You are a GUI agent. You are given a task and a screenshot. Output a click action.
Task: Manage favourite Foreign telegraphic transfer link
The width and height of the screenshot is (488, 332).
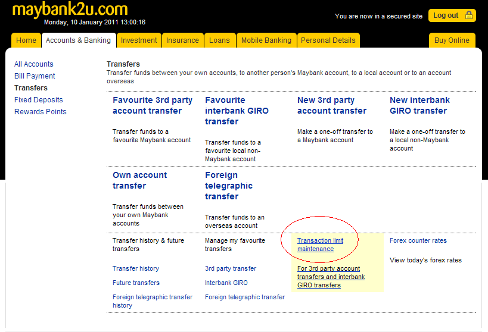click(245, 297)
